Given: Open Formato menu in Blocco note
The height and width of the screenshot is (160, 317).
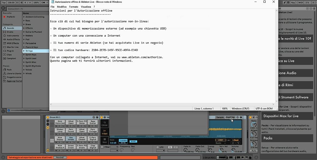Looking at the screenshot, I should tap(73, 7).
